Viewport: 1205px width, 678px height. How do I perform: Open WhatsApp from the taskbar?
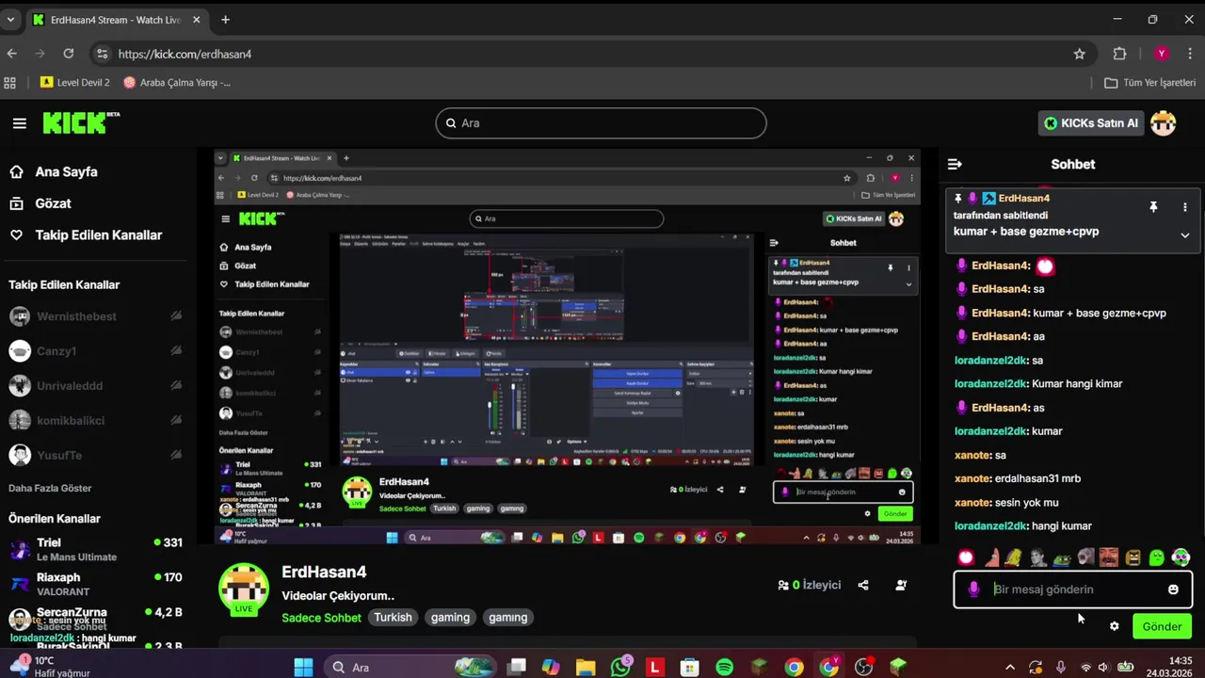click(x=620, y=668)
